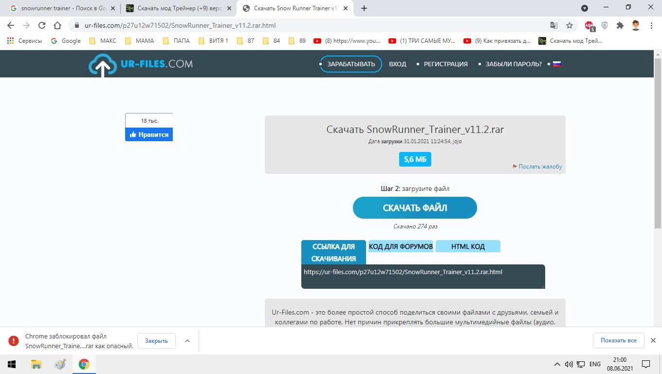Click the download link text field

click(x=423, y=277)
